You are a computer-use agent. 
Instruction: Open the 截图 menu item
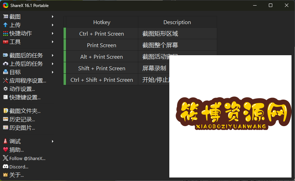[28, 16]
